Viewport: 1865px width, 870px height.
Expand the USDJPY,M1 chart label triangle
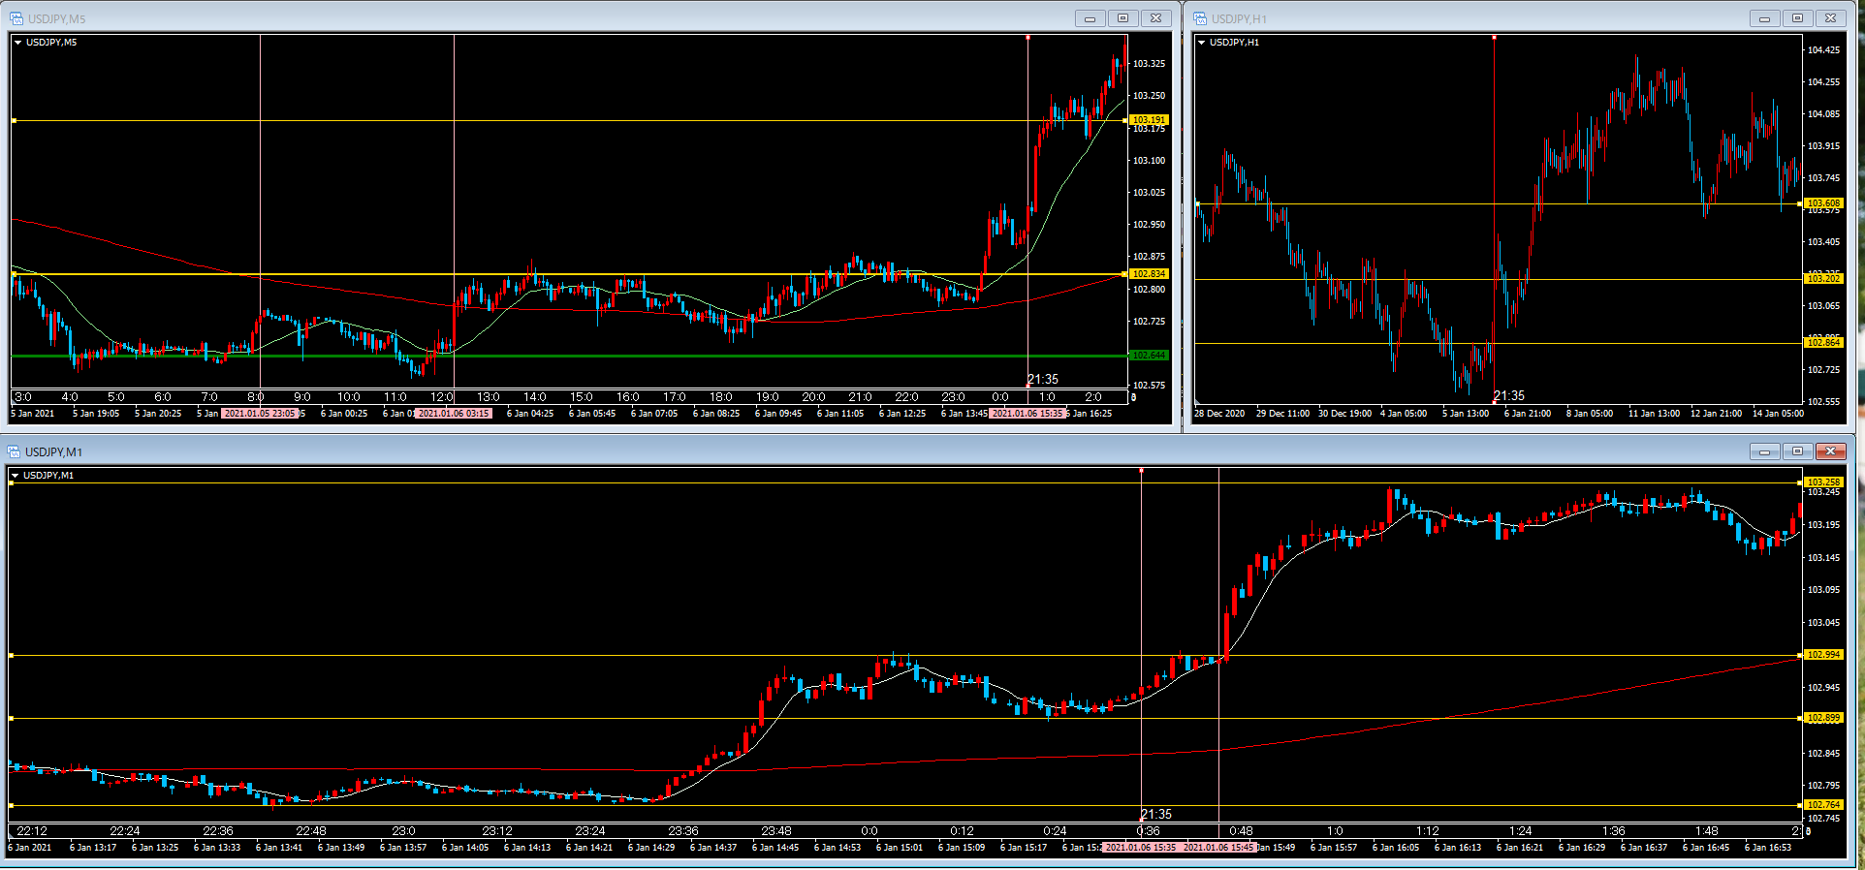click(16, 476)
